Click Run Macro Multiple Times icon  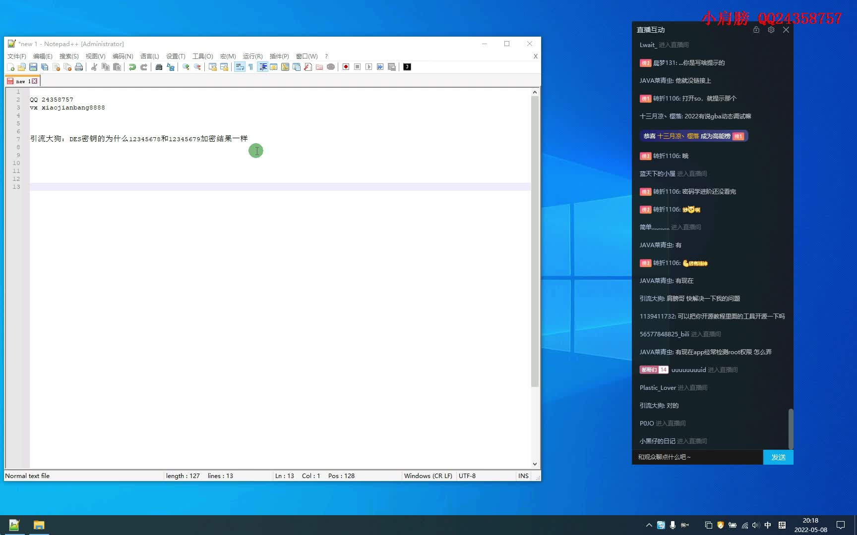tap(380, 67)
